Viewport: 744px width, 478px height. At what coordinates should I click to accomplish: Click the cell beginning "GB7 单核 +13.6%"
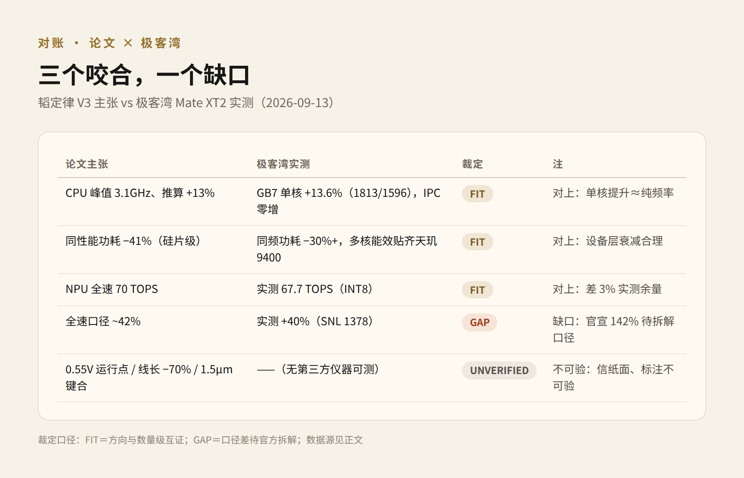coord(349,201)
